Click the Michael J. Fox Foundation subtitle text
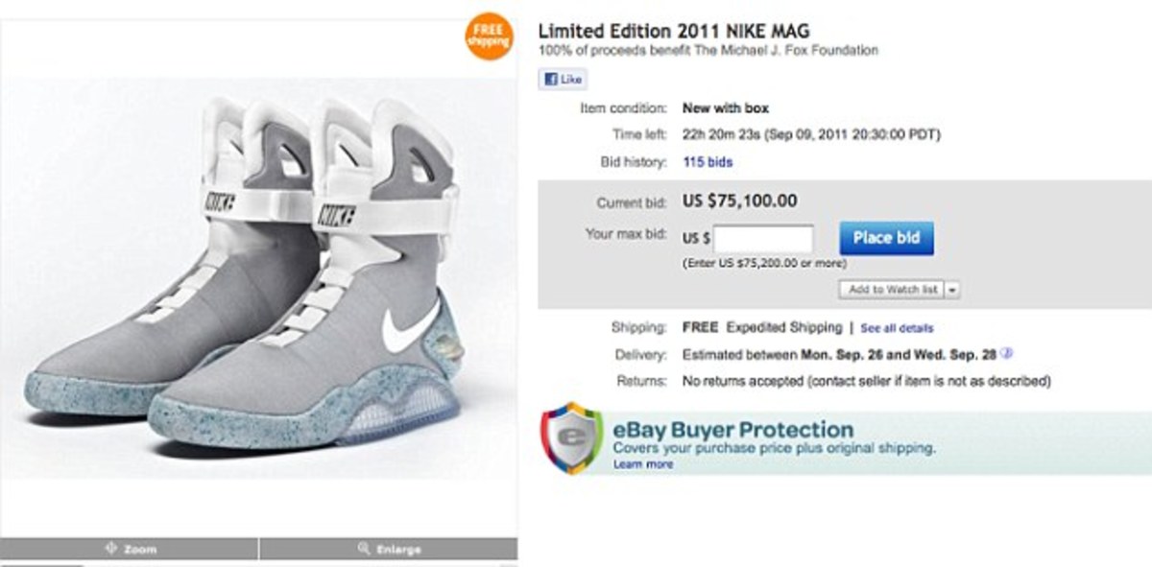 point(708,50)
